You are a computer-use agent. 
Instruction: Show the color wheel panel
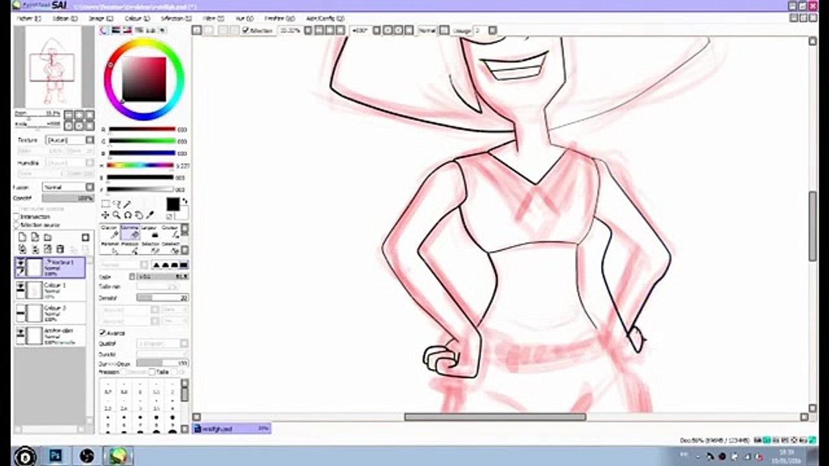tap(104, 30)
